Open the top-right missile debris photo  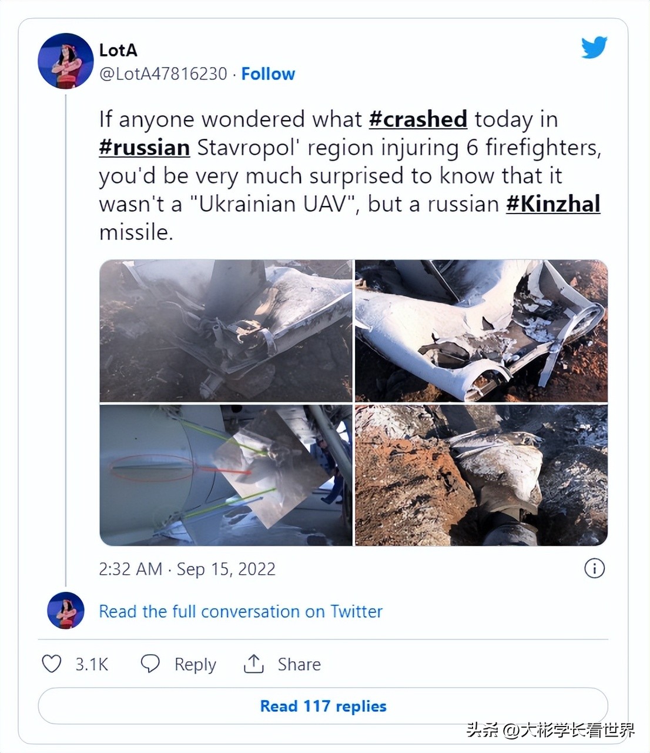point(481,331)
